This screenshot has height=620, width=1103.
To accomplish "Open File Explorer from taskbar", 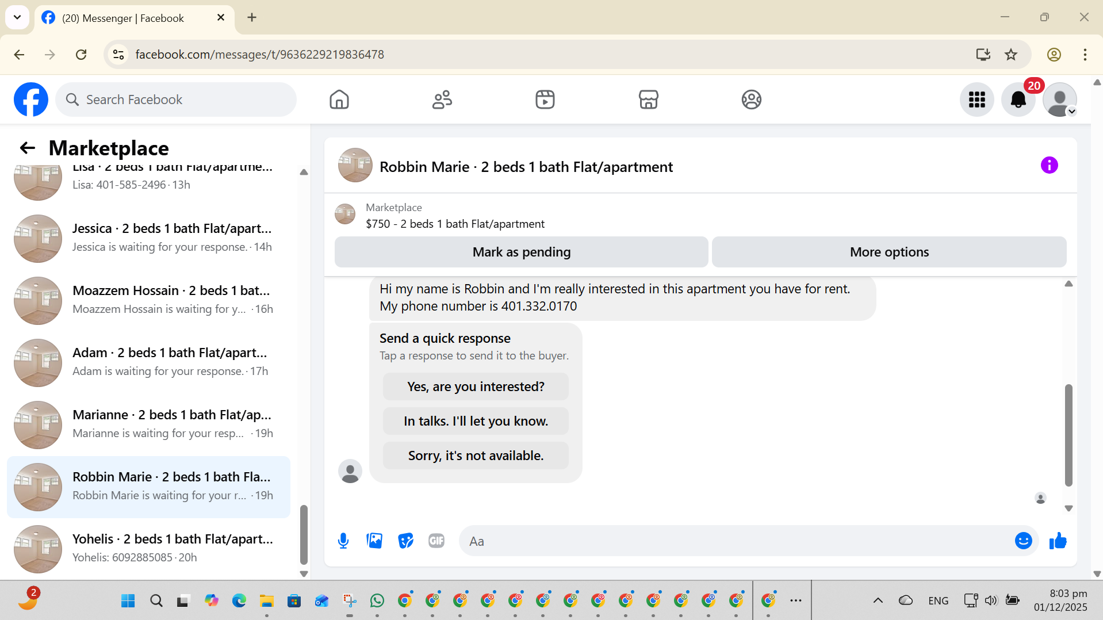I will click(266, 600).
